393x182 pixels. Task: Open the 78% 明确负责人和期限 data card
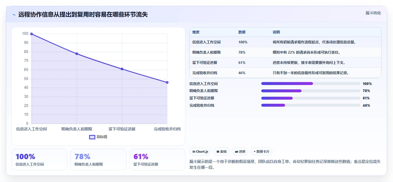pyautogui.click(x=98, y=159)
